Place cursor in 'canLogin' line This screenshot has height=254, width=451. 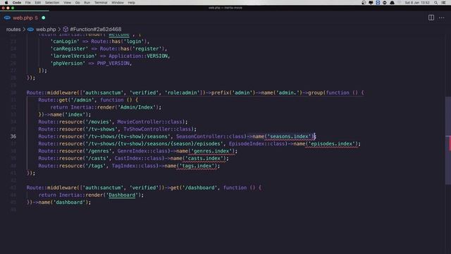[x=100, y=42]
